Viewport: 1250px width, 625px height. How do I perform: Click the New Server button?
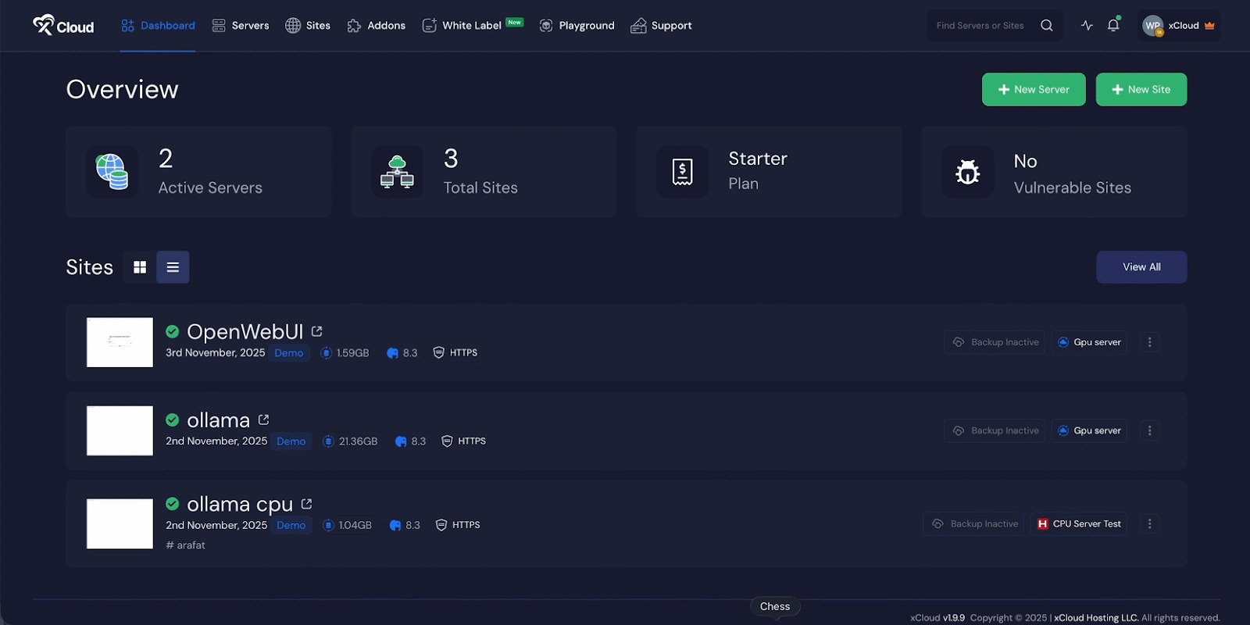(1034, 90)
